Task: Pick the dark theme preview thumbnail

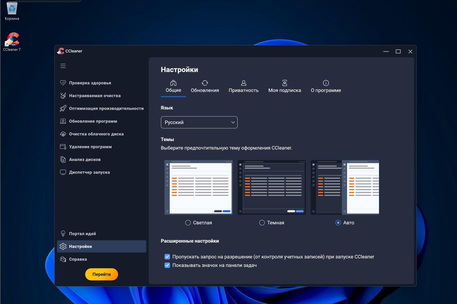Action: (x=272, y=187)
